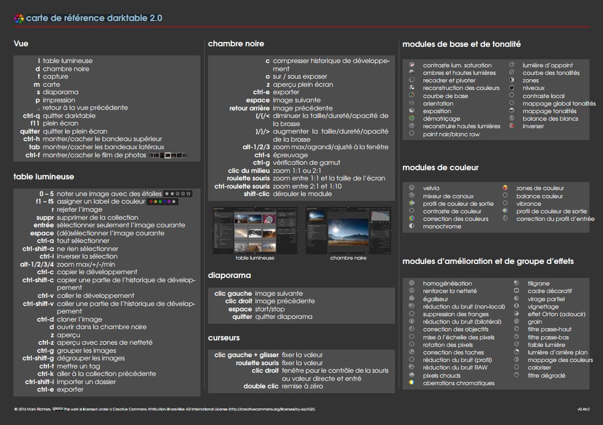Image resolution: width=603 pixels, height=425 pixels.
Task: Select the "ombres et hautes lumières" module icon
Action: point(412,72)
